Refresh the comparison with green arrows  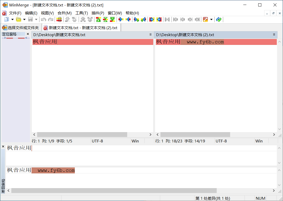point(219,19)
